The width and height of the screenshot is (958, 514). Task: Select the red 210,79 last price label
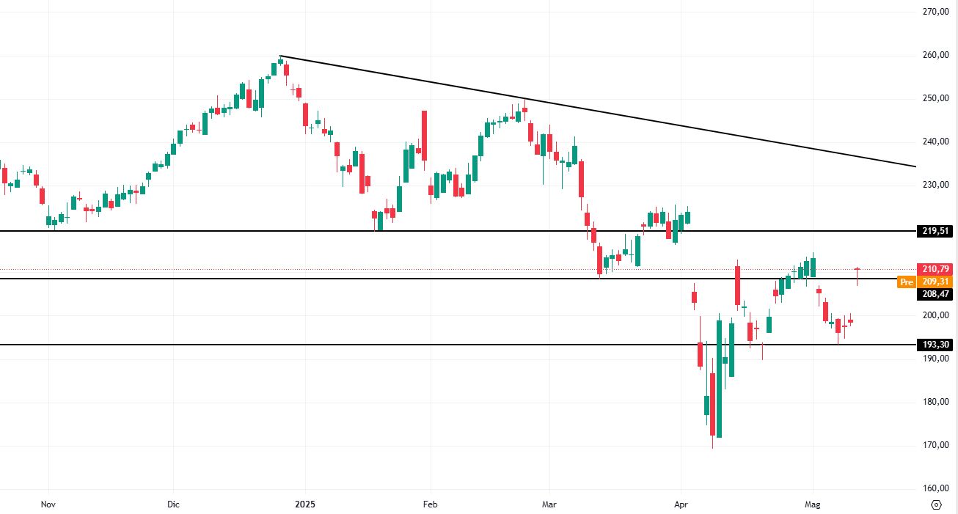pos(937,269)
